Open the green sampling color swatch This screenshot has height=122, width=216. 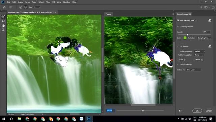pyautogui.click(x=185, y=38)
